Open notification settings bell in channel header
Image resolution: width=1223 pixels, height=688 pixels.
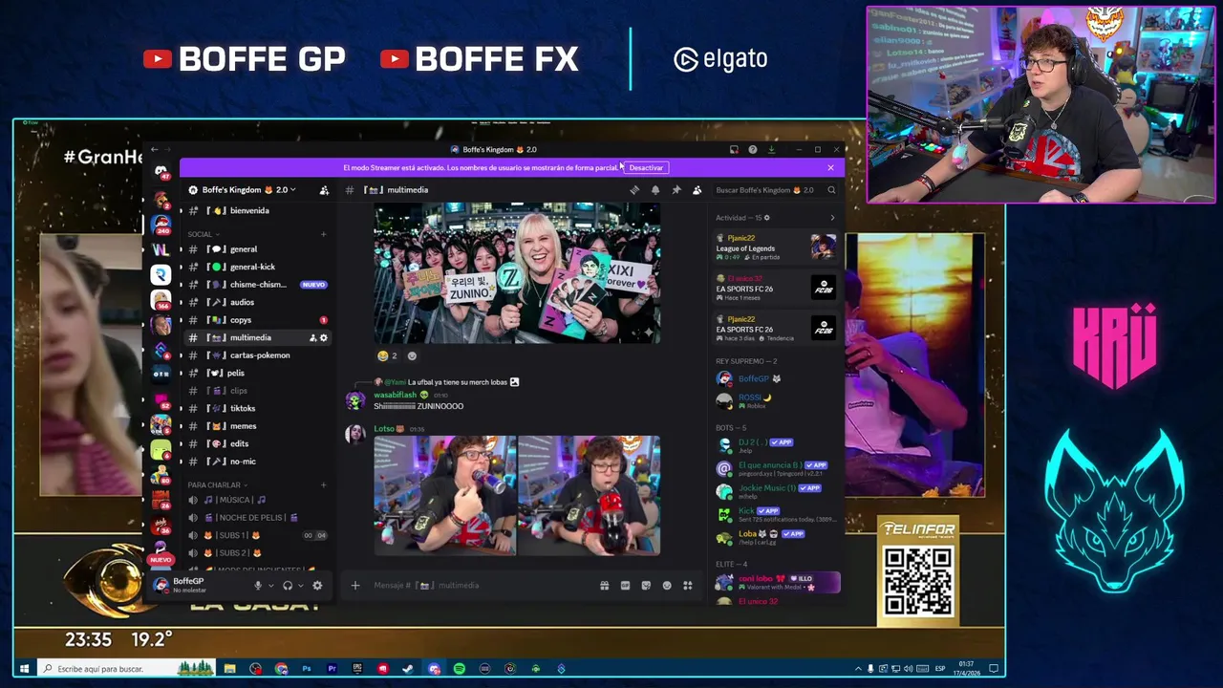point(655,190)
